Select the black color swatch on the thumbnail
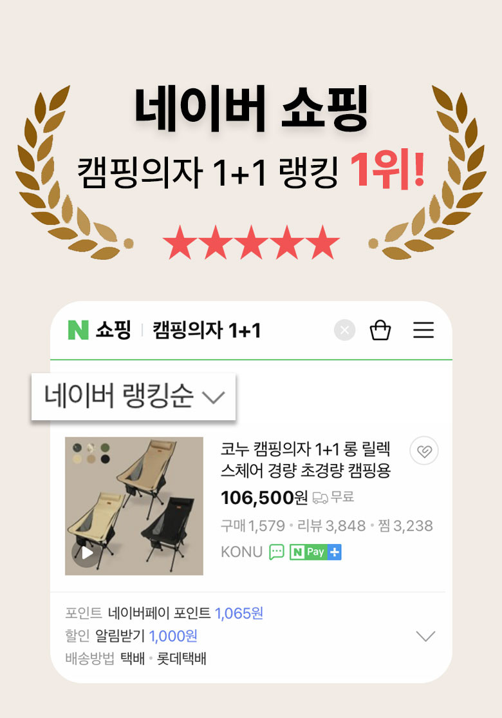 tap(105, 458)
